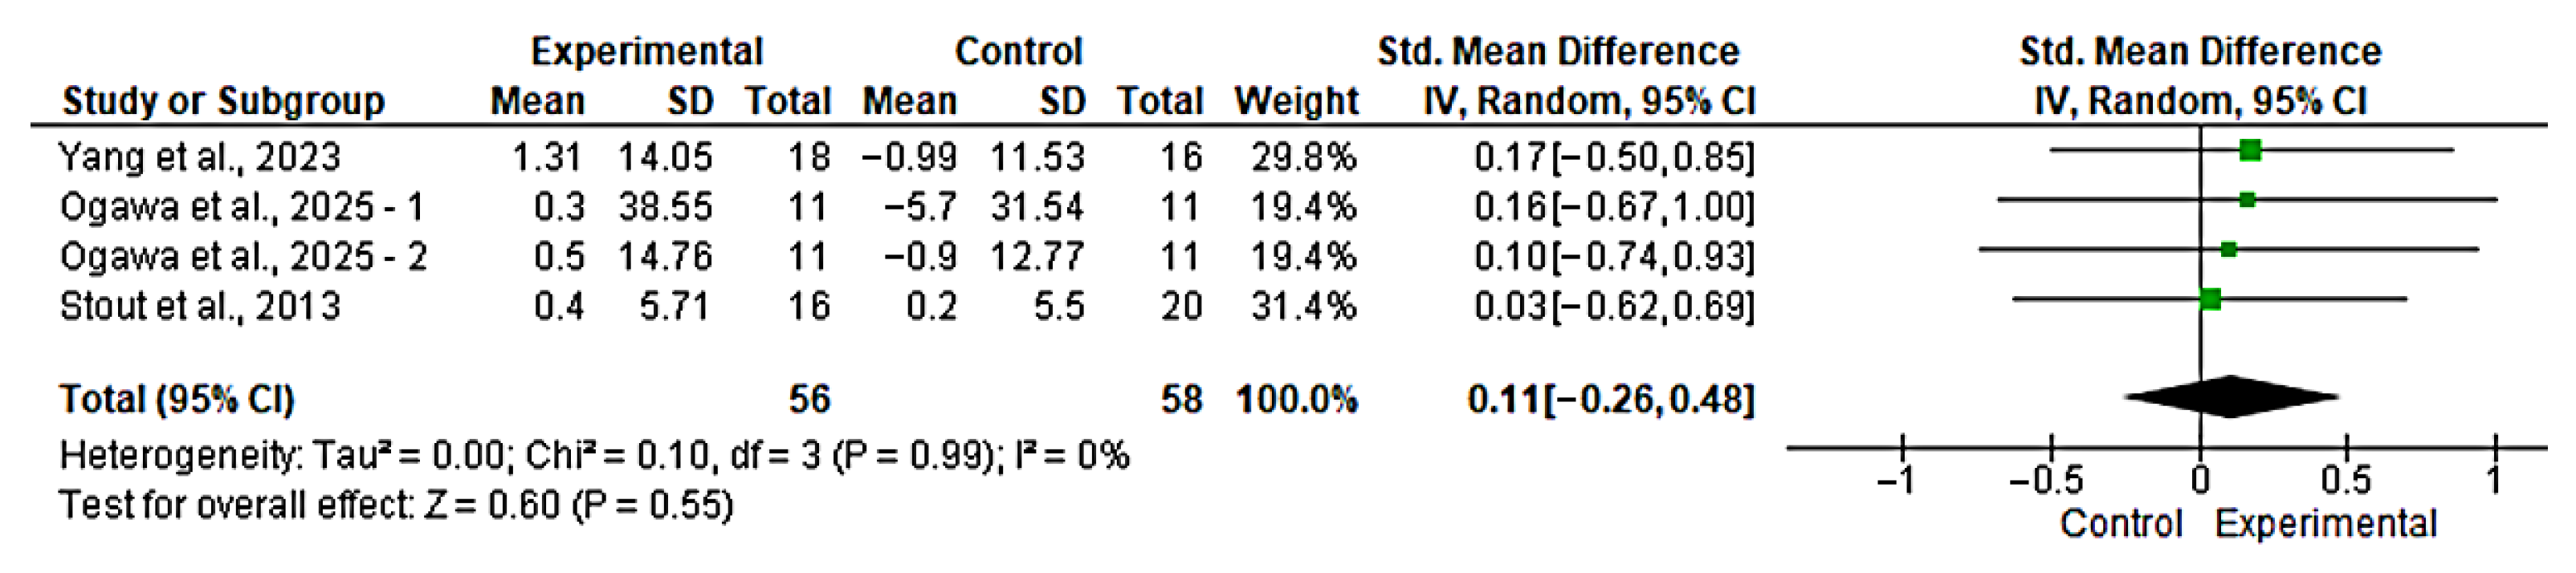This screenshot has width=2576, height=573.
Task: Click the Ogawa et al., 2025 - 2 study label
Action: coord(243,257)
